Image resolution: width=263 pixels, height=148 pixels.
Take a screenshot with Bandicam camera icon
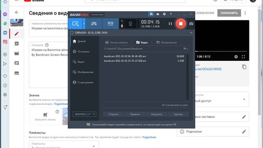coord(191,24)
